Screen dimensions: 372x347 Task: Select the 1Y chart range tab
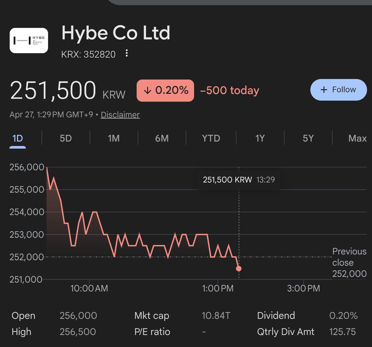coord(260,138)
